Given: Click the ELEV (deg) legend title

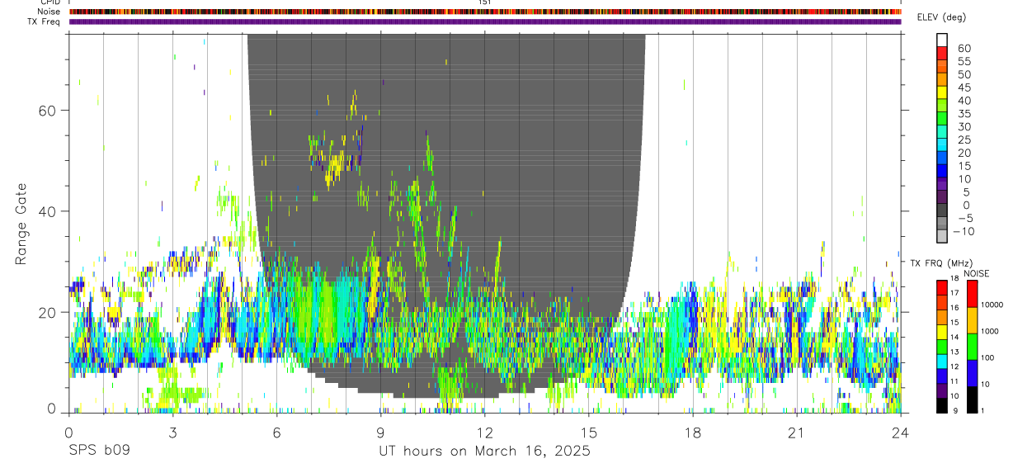Looking at the screenshot, I should point(941,17).
